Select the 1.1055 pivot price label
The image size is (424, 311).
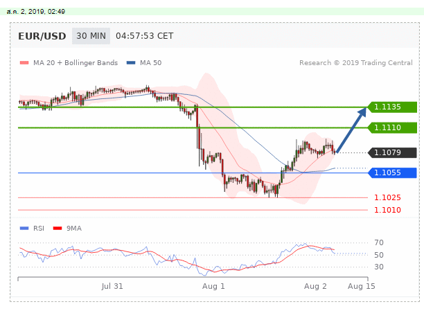(392, 172)
